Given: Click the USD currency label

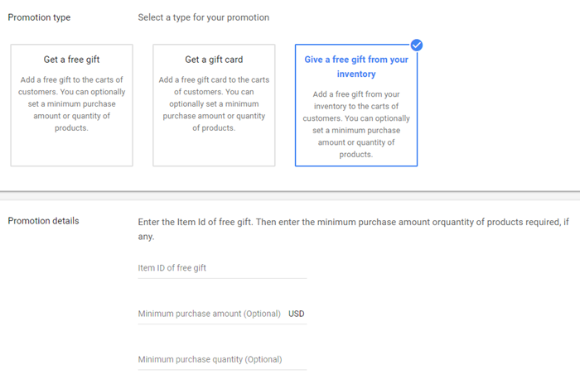Looking at the screenshot, I should tap(297, 314).
